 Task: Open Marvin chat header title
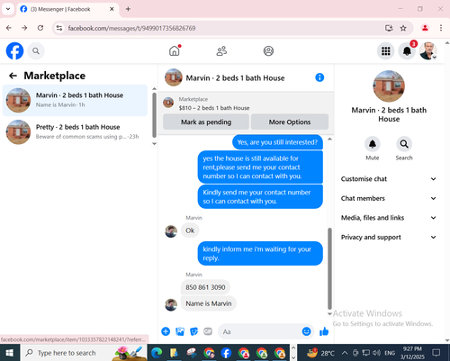pos(235,78)
